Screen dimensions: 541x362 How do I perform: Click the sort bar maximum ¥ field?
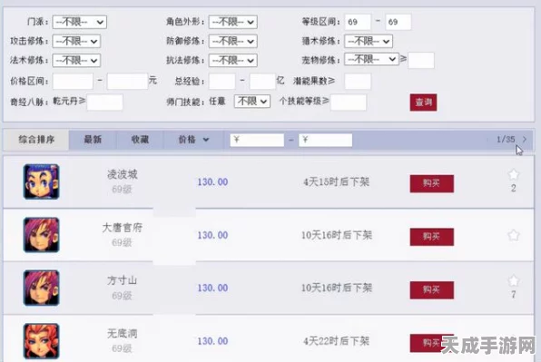coord(325,140)
